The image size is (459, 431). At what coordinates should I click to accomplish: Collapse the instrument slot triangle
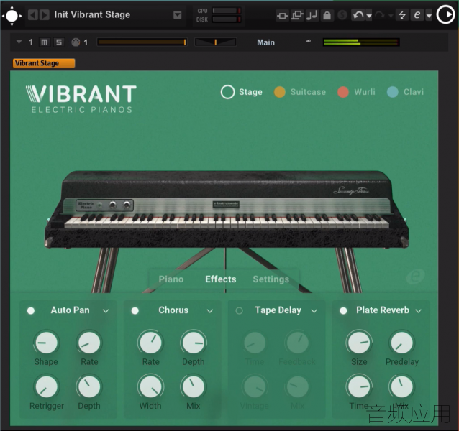pos(19,42)
